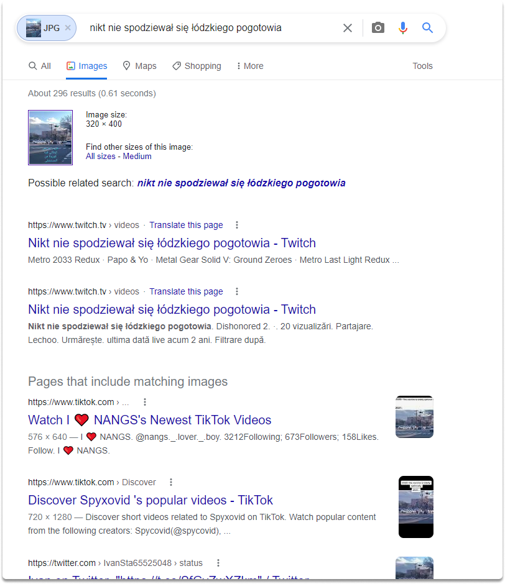Open All sizes of this image
The height and width of the screenshot is (584, 505).
(x=100, y=157)
